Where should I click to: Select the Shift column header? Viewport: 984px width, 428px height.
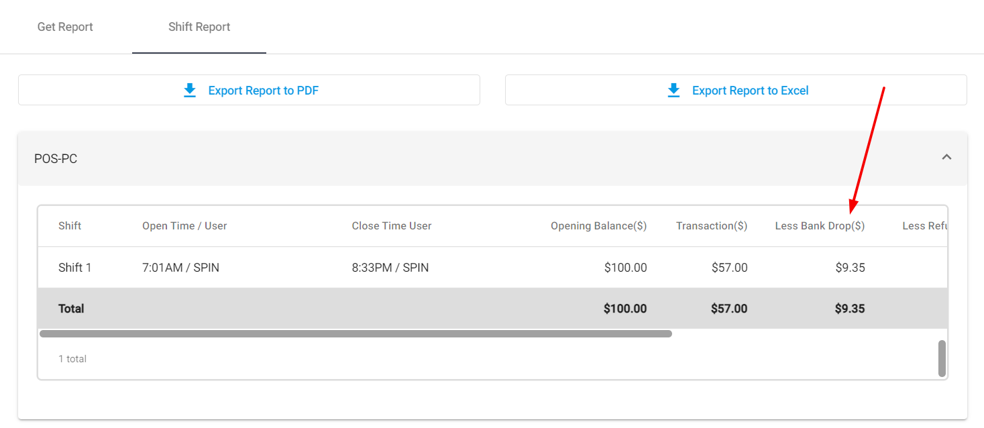70,225
